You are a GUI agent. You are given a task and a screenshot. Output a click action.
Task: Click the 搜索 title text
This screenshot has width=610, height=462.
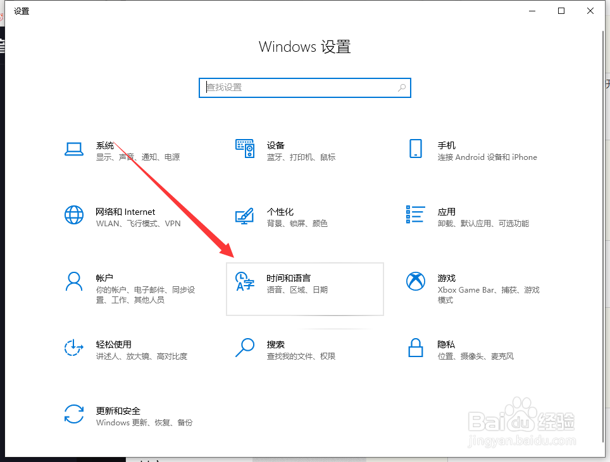(x=275, y=344)
